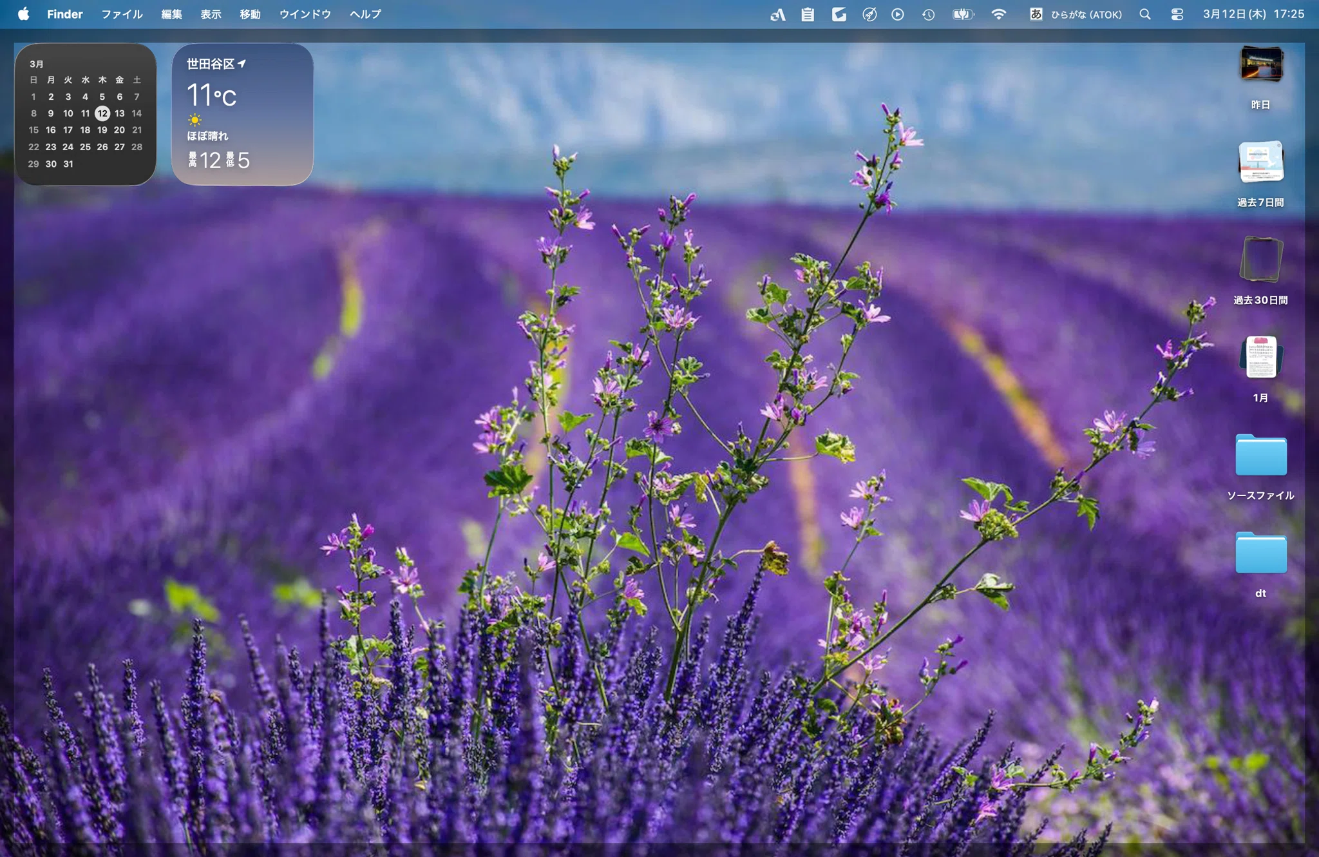Image resolution: width=1319 pixels, height=857 pixels.
Task: Click the 3月 heading in calendar widget
Action: click(37, 64)
